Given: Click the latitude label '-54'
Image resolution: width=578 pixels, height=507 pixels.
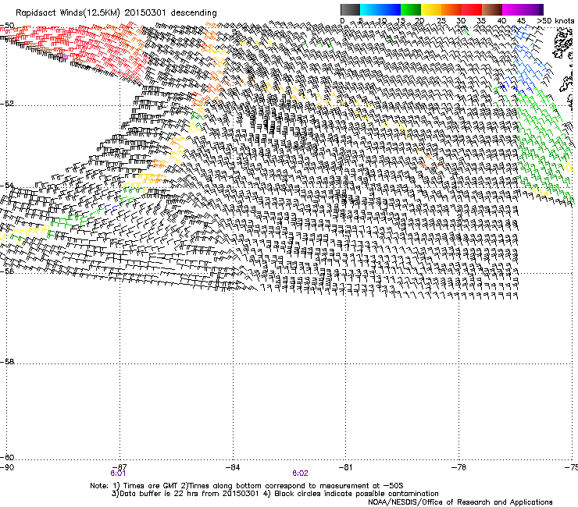Looking at the screenshot, I should click(7, 185).
